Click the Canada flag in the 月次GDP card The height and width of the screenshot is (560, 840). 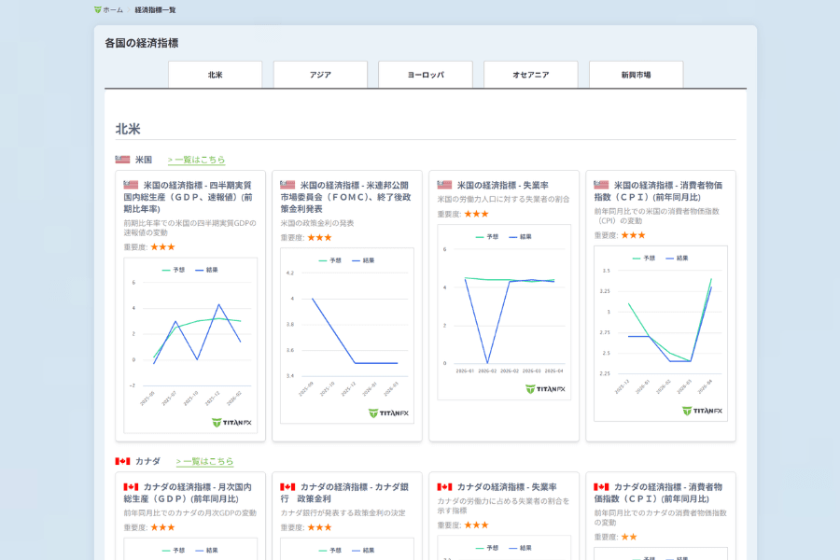coord(131,486)
